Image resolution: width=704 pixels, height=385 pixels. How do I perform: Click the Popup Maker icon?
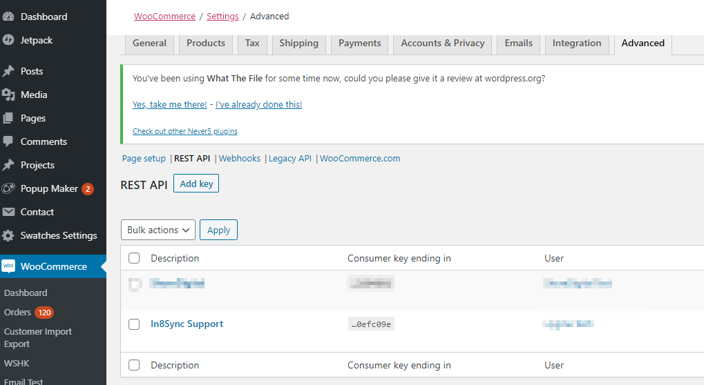click(9, 188)
